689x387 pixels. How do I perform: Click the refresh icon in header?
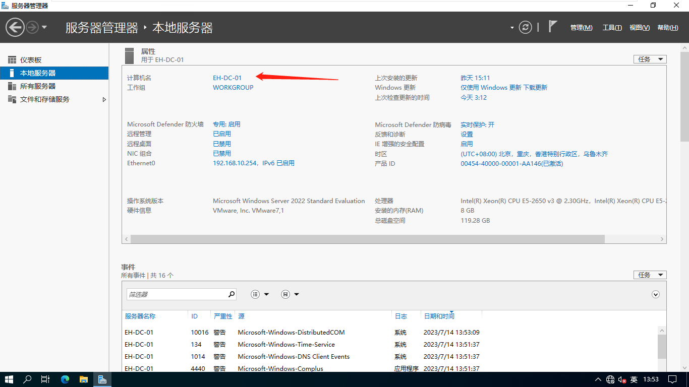(x=526, y=27)
